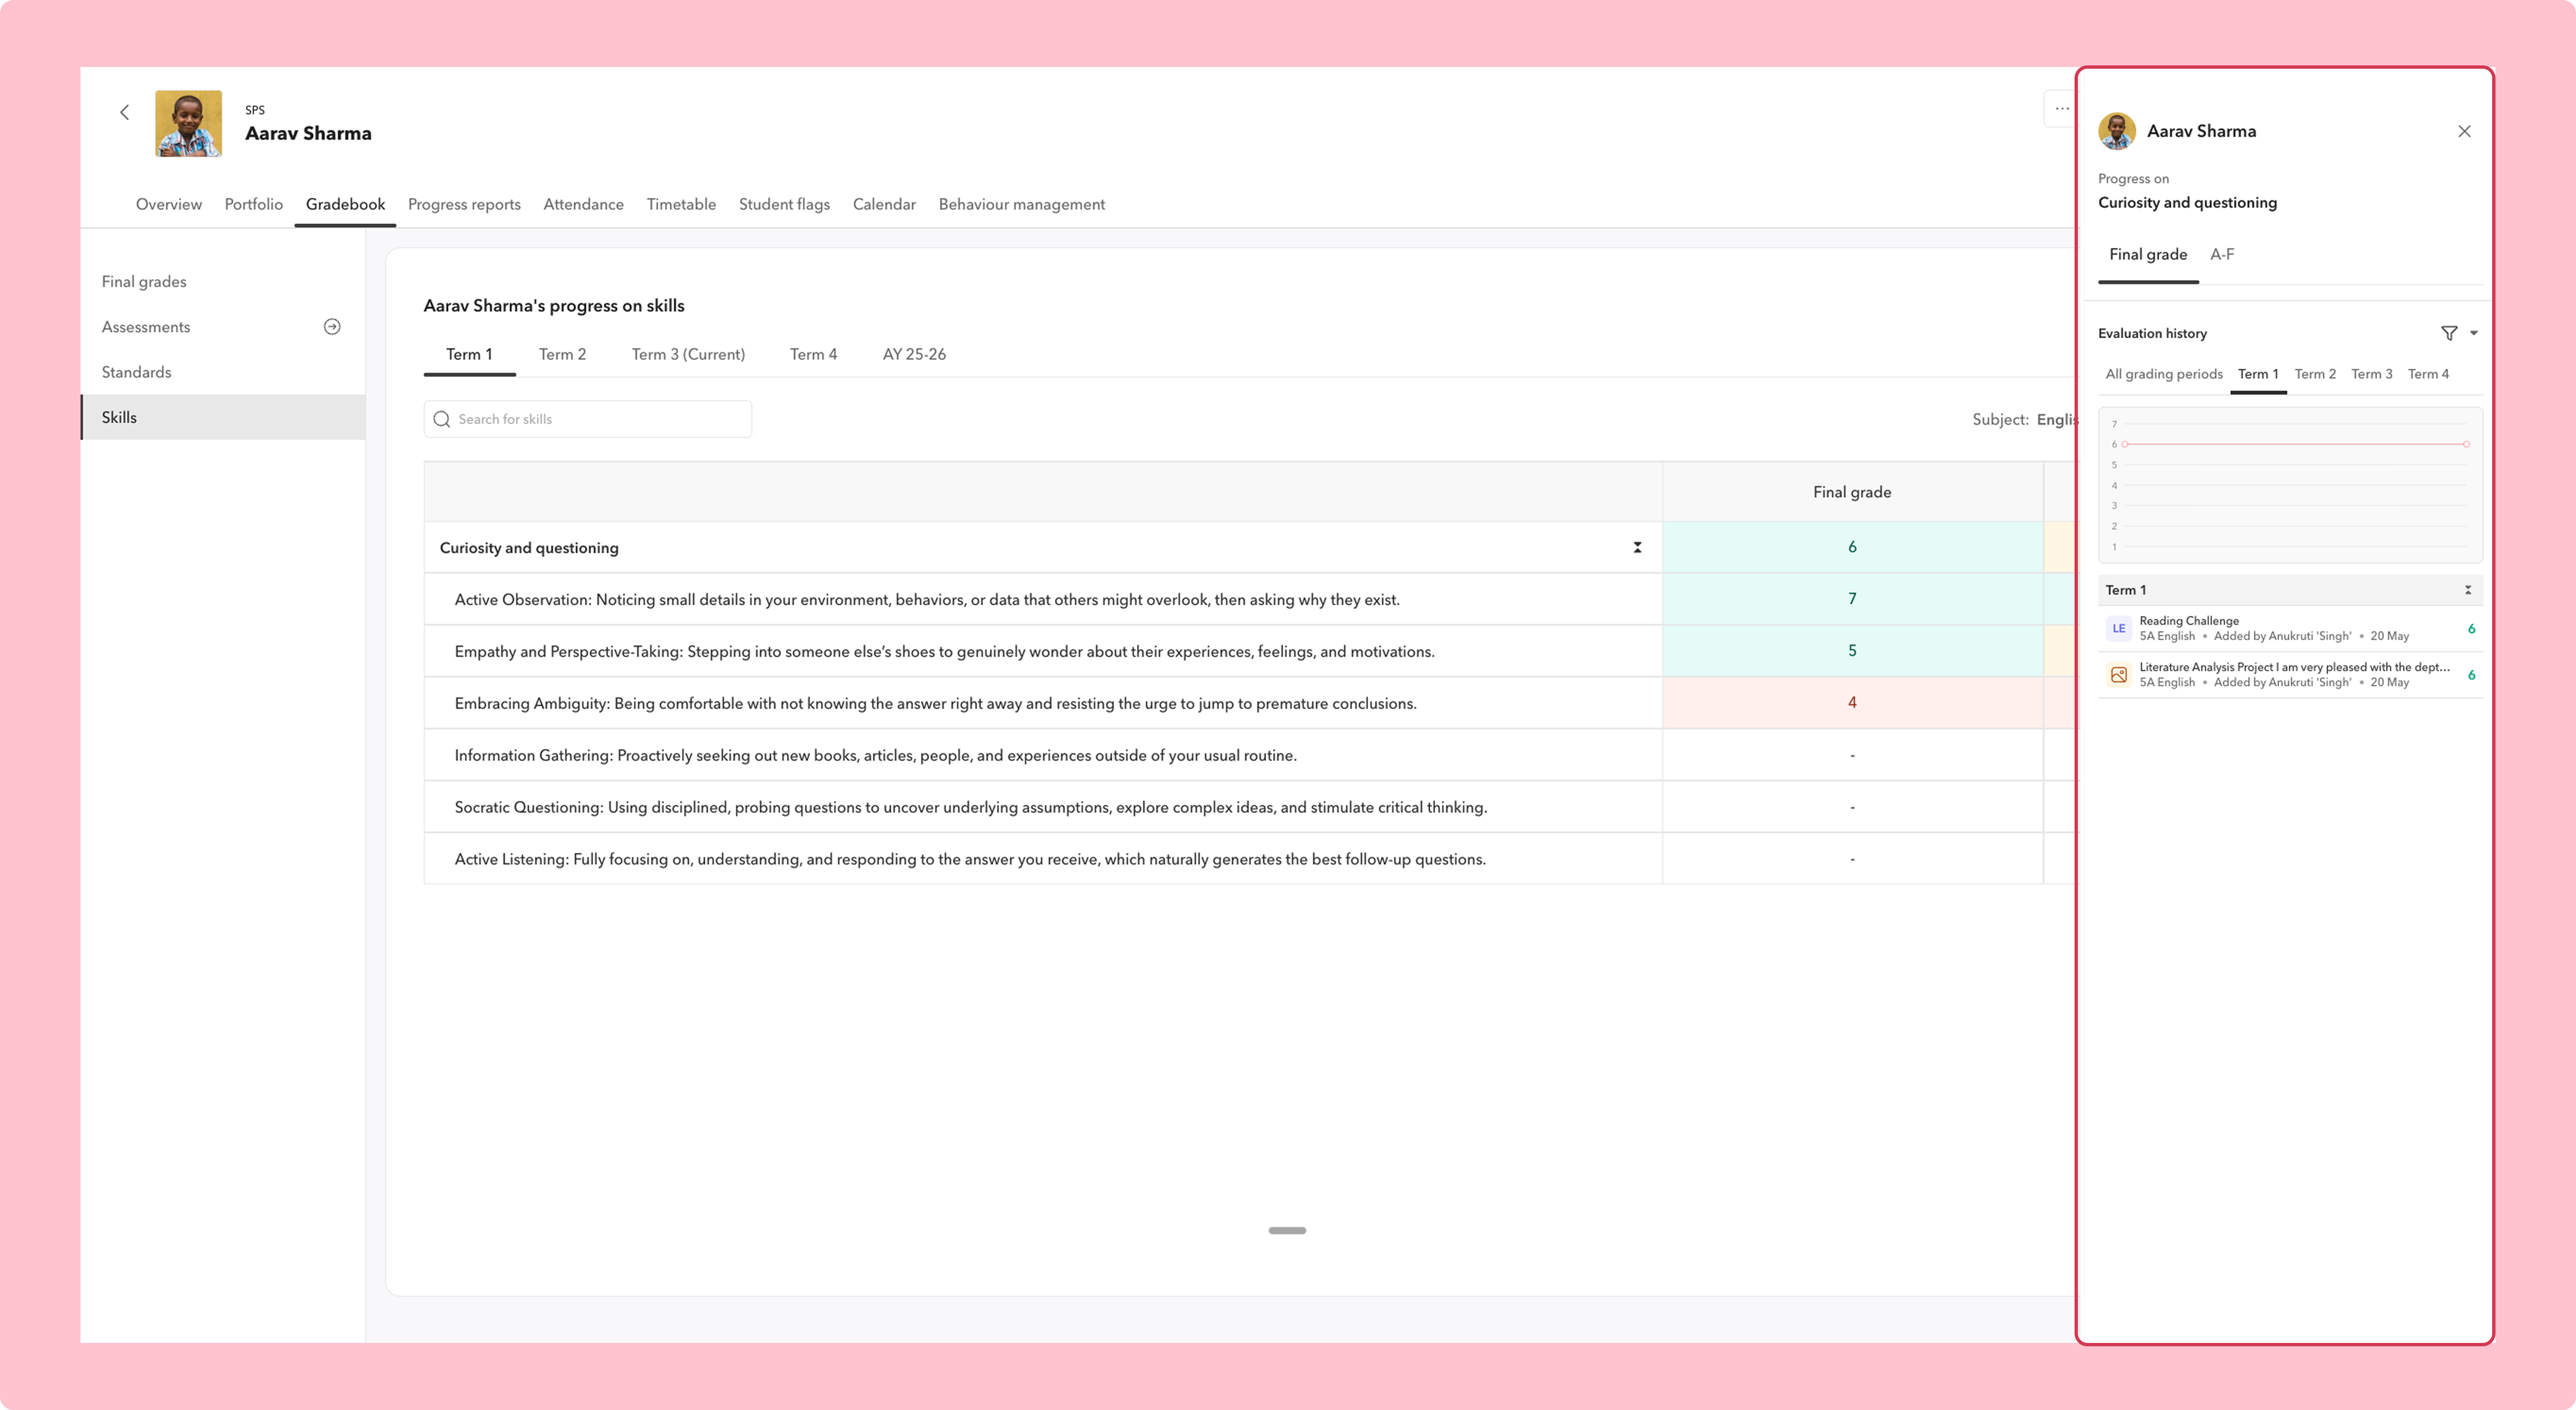Open the Literature Analysis Project evaluation entry
The height and width of the screenshot is (1410, 2576).
tap(2290, 675)
